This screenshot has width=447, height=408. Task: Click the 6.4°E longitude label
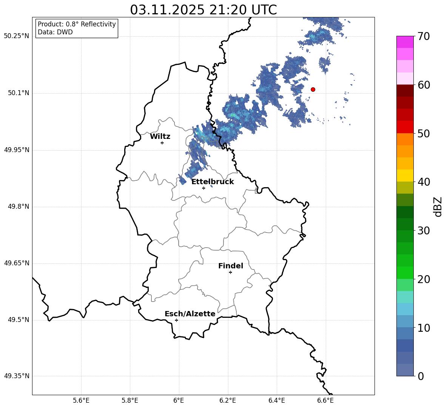tap(276, 400)
